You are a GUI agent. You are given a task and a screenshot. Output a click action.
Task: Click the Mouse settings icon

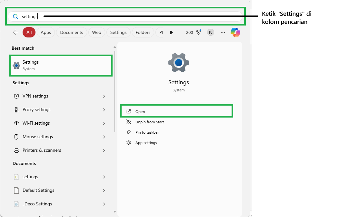pos(16,137)
